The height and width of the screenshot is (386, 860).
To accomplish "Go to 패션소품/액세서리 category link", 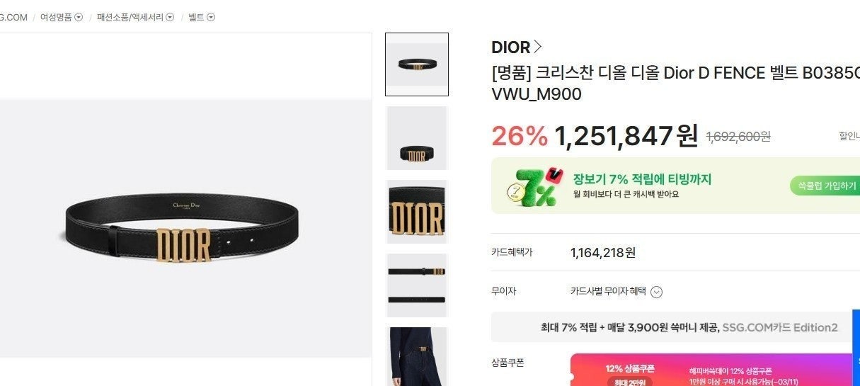I will click(130, 17).
